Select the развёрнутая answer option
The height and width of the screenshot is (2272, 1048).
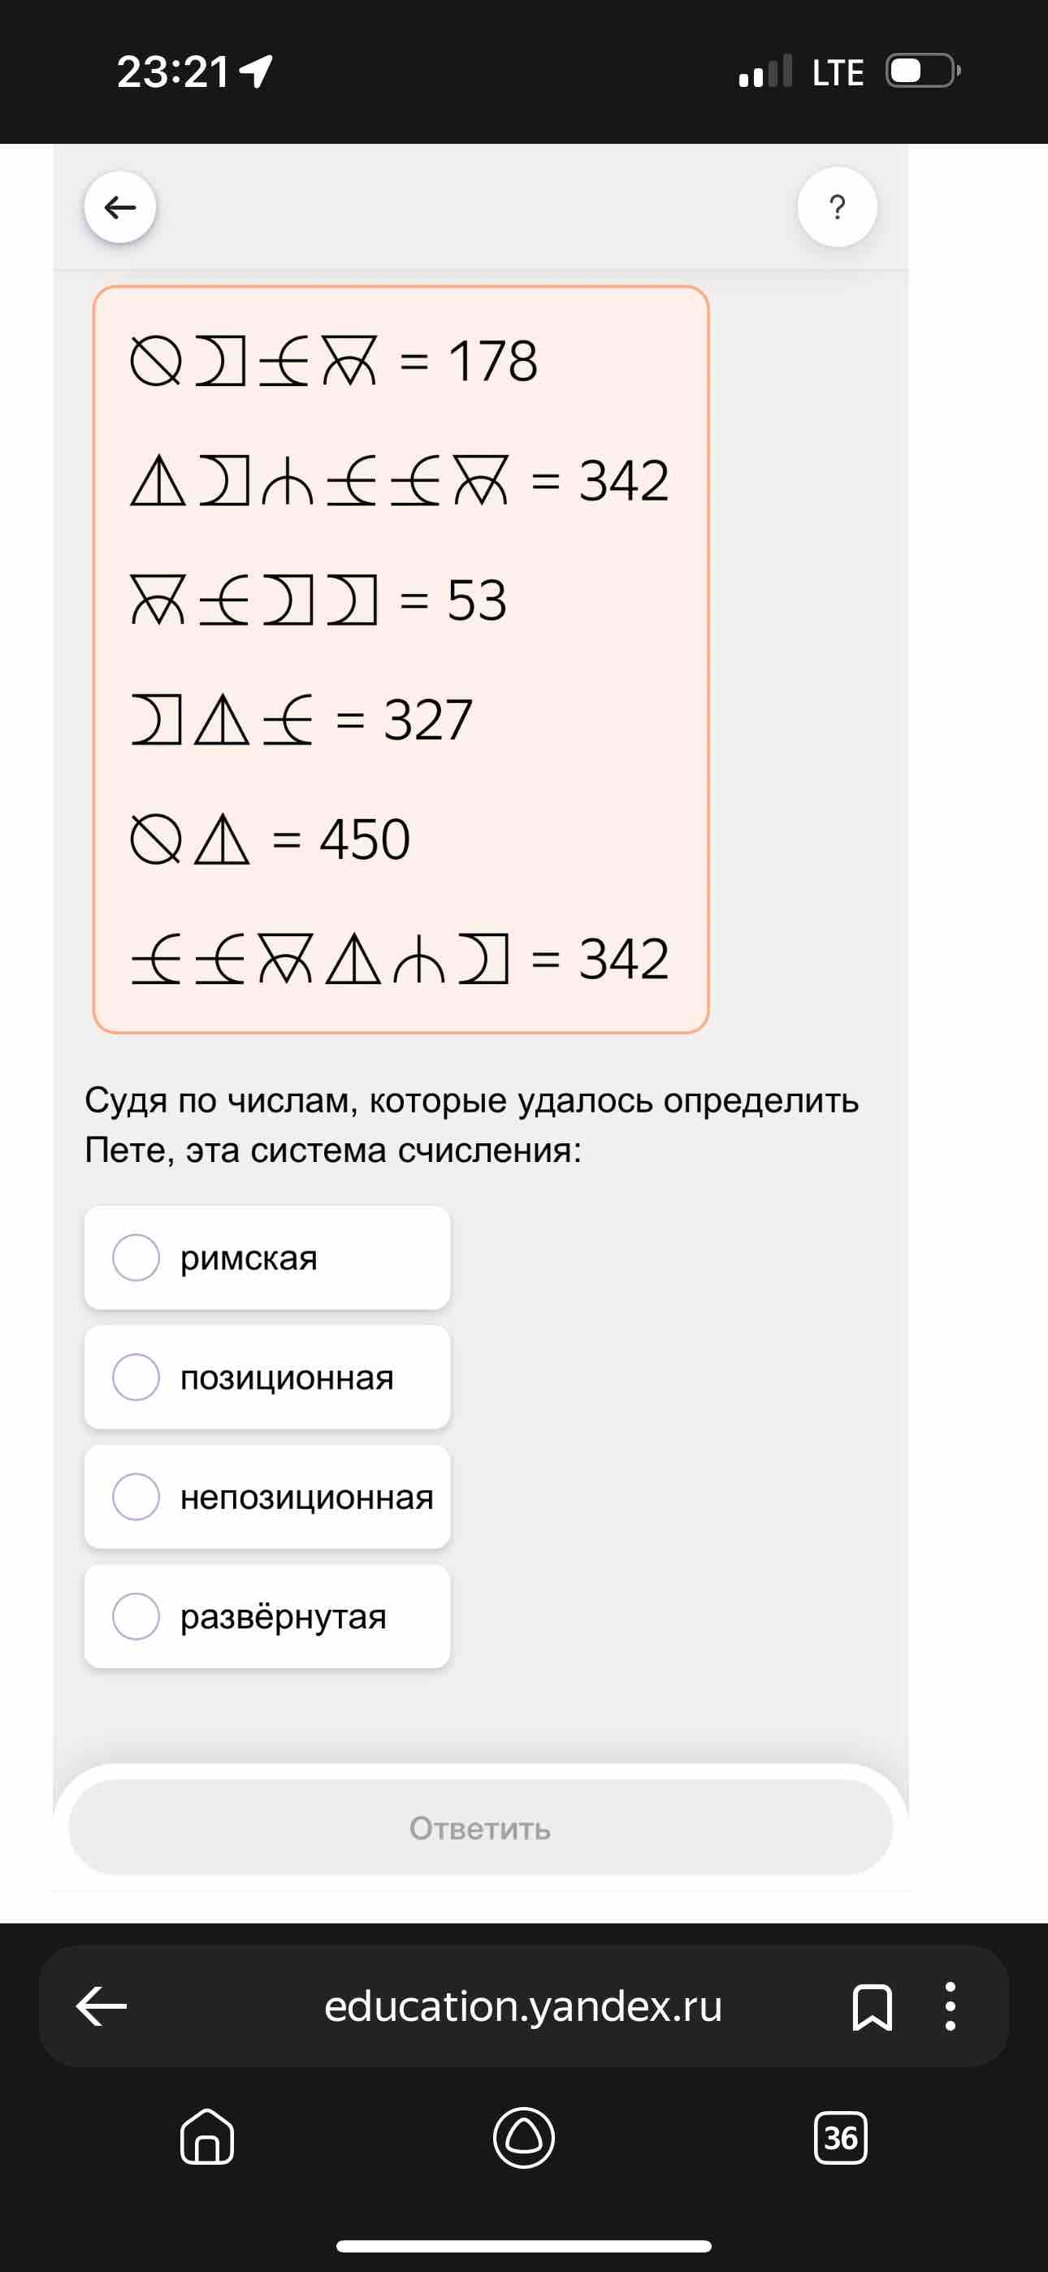(267, 1615)
